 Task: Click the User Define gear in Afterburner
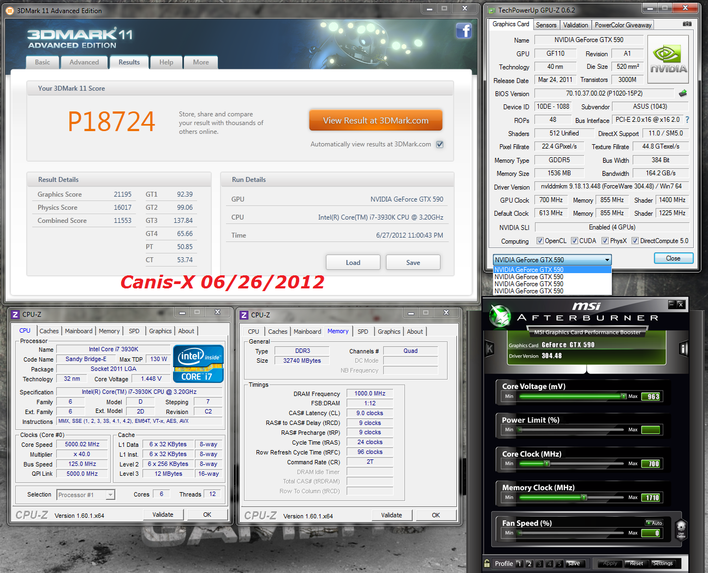pos(681,529)
